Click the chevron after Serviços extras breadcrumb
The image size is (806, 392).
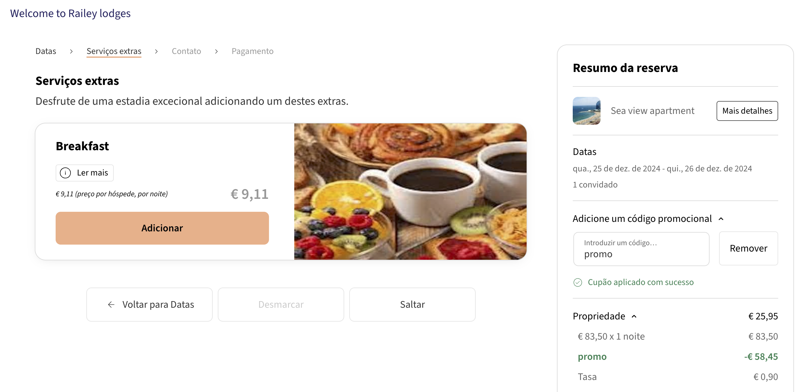156,51
